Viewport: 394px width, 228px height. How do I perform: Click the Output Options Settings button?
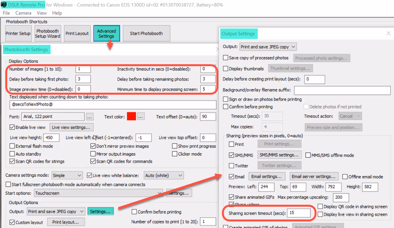(x=100, y=212)
